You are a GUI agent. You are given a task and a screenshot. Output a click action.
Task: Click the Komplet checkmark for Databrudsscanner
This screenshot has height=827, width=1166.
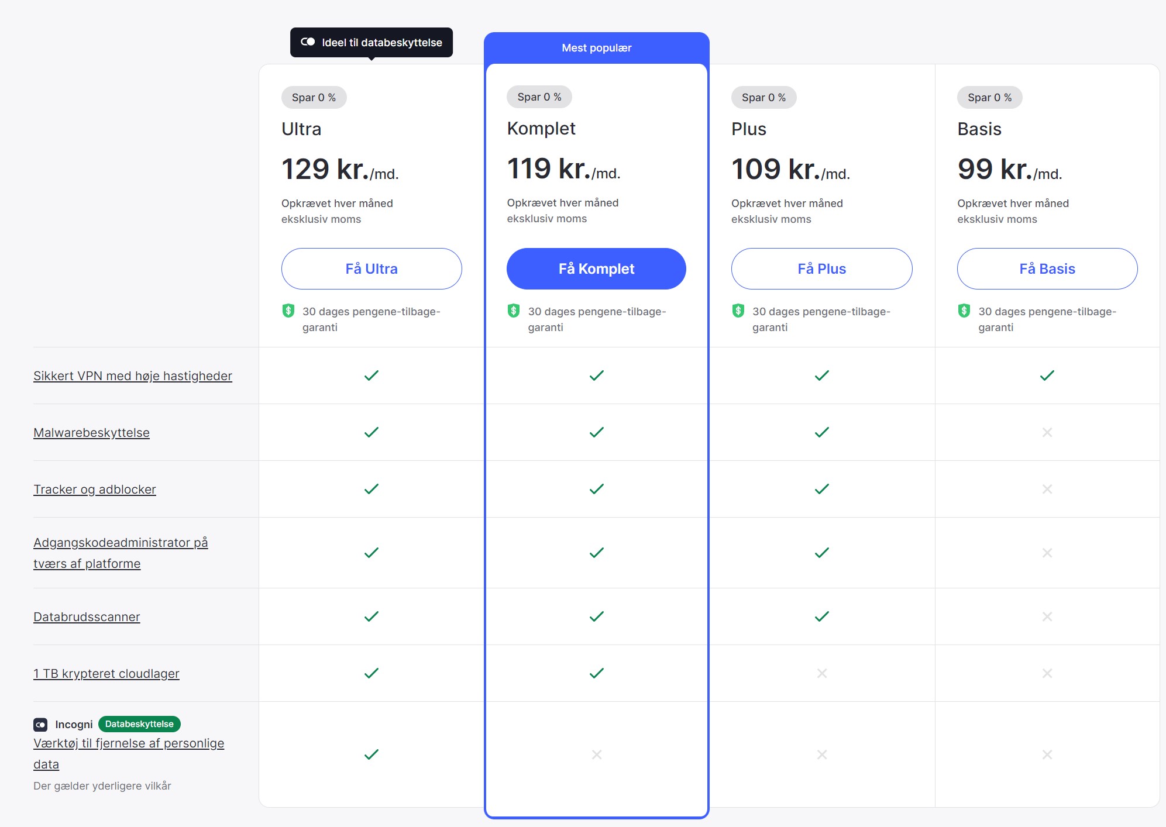click(x=597, y=616)
